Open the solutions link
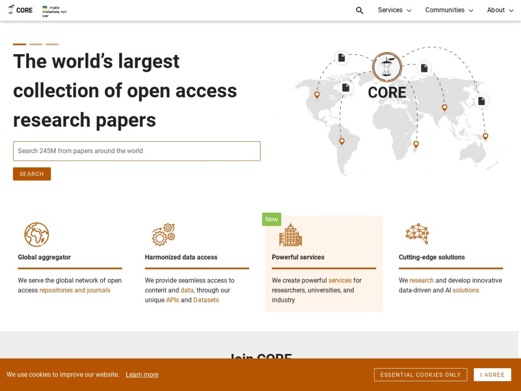The width and height of the screenshot is (521, 391). point(466,290)
